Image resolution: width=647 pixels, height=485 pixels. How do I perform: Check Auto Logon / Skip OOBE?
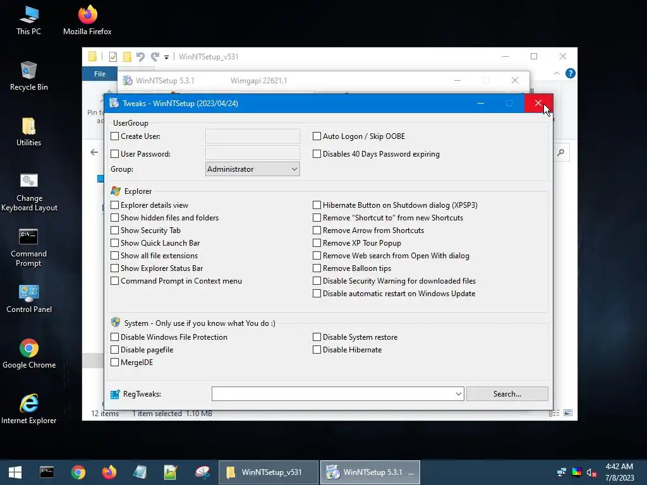317,136
